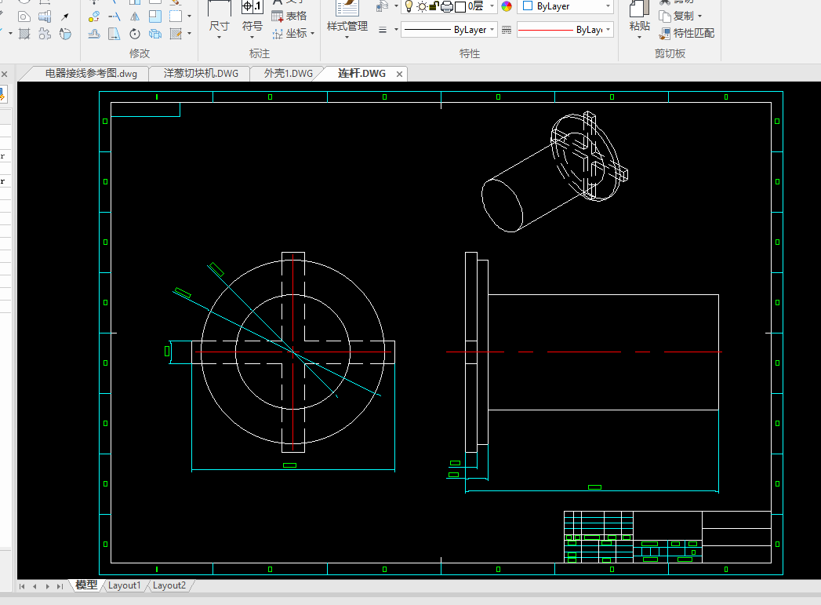Screen dimensions: 821x605
Task: Click the blue block layout icon
Action: [x=155, y=16]
